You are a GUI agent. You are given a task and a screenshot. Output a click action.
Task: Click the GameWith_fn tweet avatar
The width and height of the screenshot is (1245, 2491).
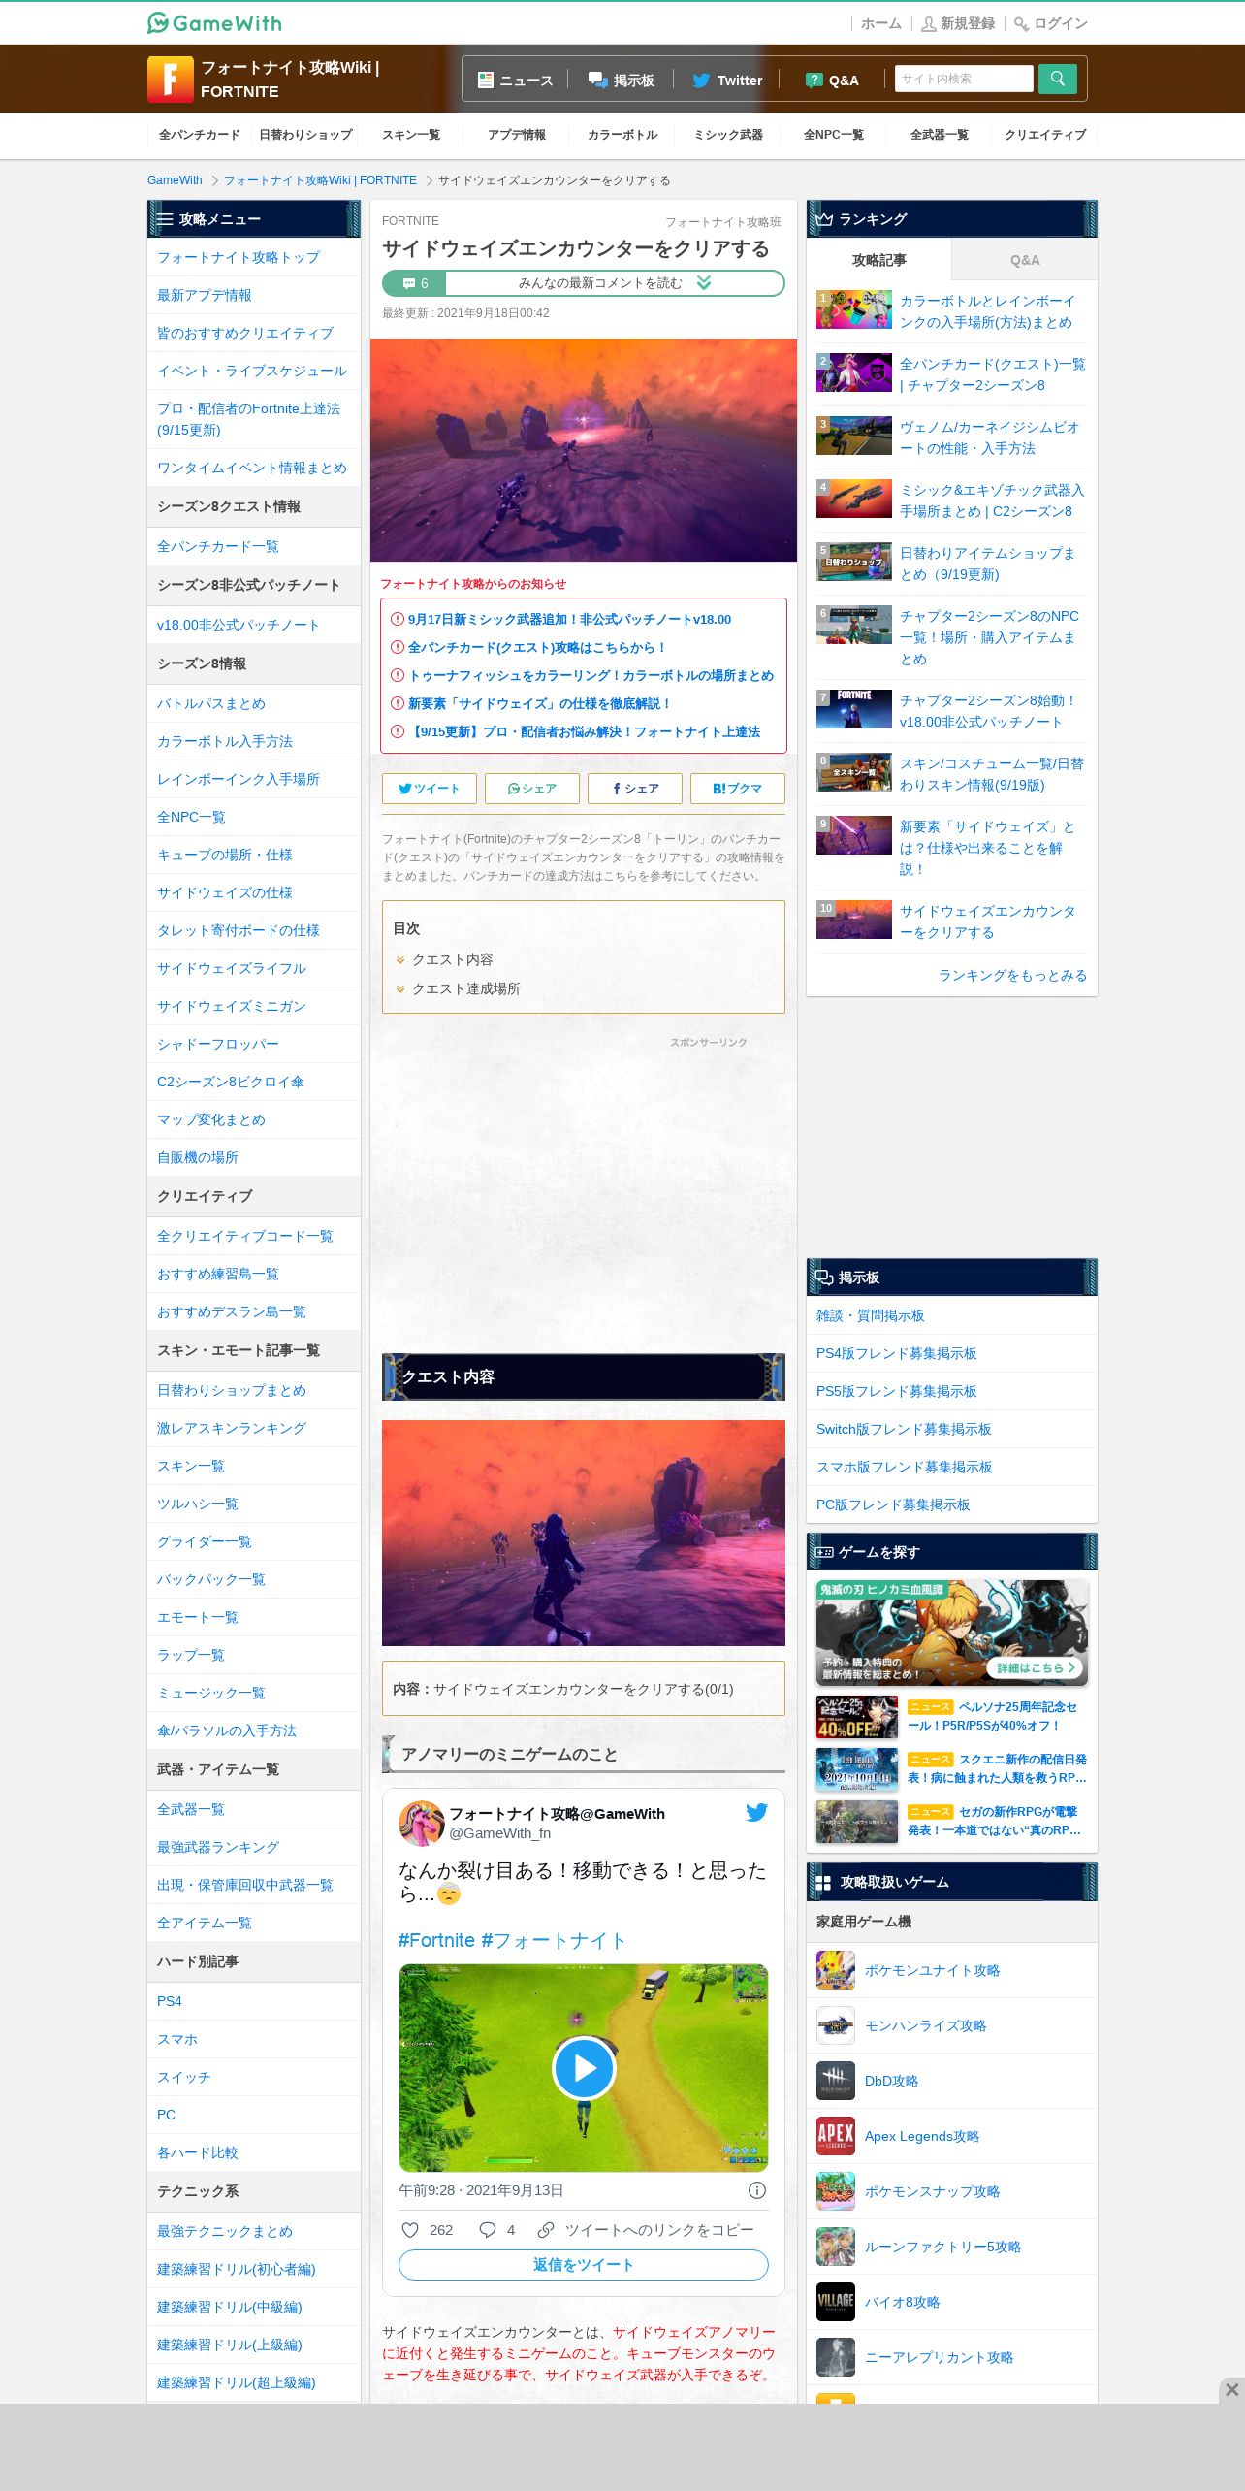point(421,1823)
